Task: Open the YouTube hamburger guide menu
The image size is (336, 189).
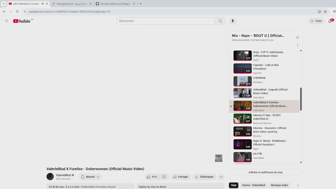Action: 7,21
